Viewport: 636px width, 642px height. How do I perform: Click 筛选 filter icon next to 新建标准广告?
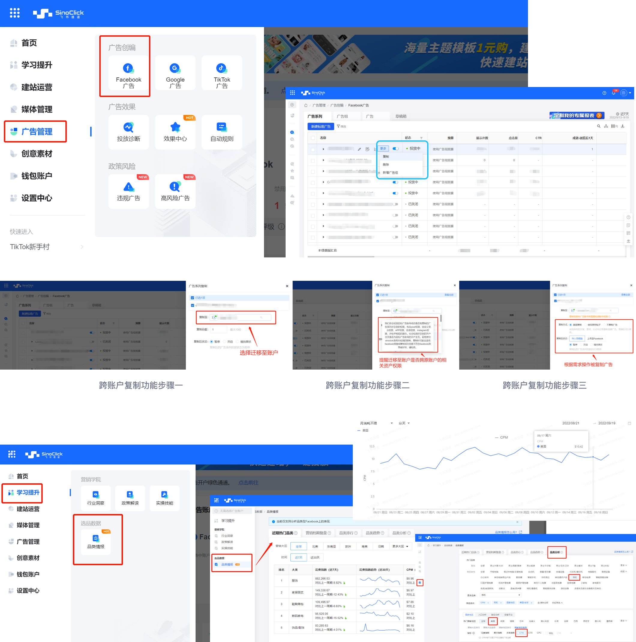pos(341,126)
